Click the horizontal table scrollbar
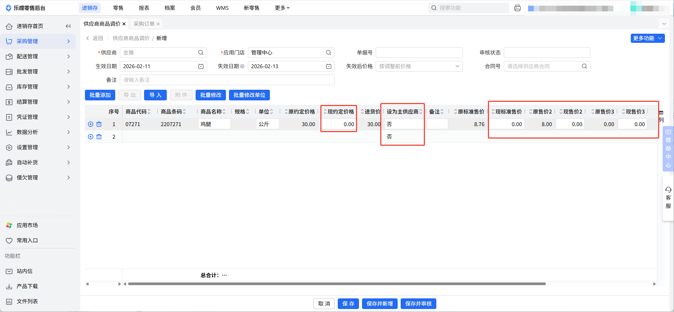The image size is (674, 312). 337,284
